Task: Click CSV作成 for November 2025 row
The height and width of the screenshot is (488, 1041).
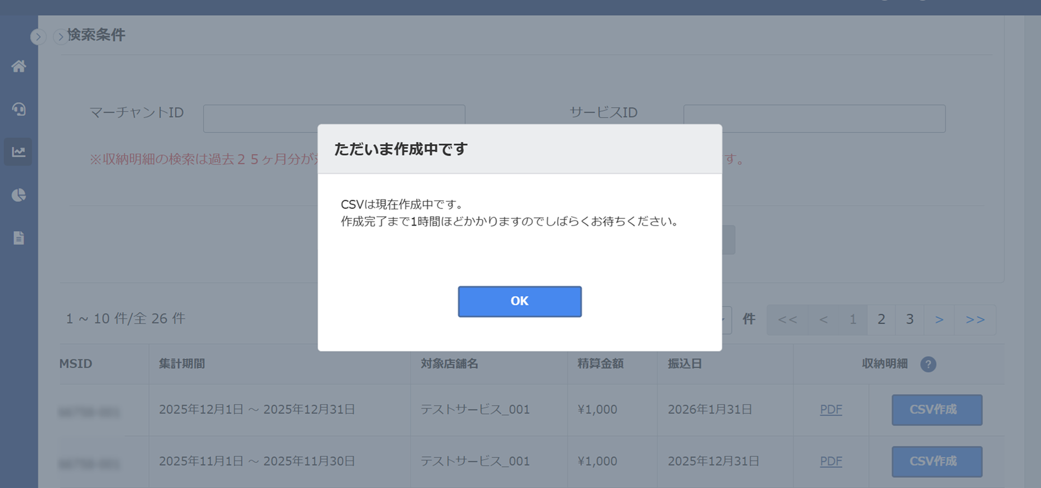Action: tap(936, 461)
